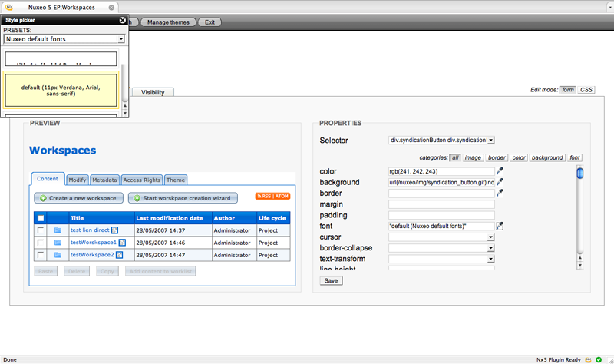614x364 pixels.
Task: Click the disabled Delete button
Action: tap(77, 271)
